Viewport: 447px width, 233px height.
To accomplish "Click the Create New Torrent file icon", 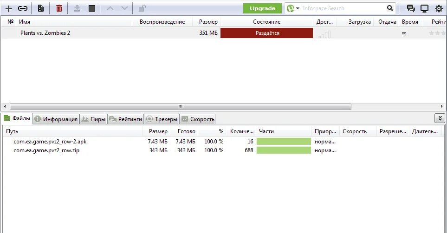I will pyautogui.click(x=41, y=8).
